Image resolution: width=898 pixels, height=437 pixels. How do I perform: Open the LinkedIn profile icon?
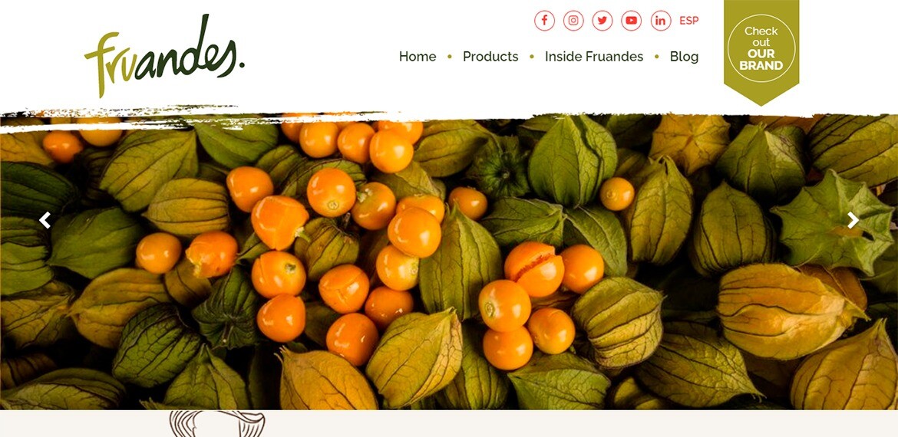point(660,21)
